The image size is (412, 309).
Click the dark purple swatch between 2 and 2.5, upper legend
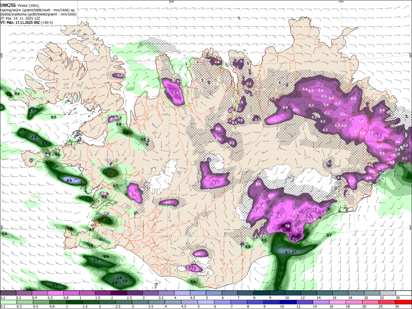(x=119, y=293)
